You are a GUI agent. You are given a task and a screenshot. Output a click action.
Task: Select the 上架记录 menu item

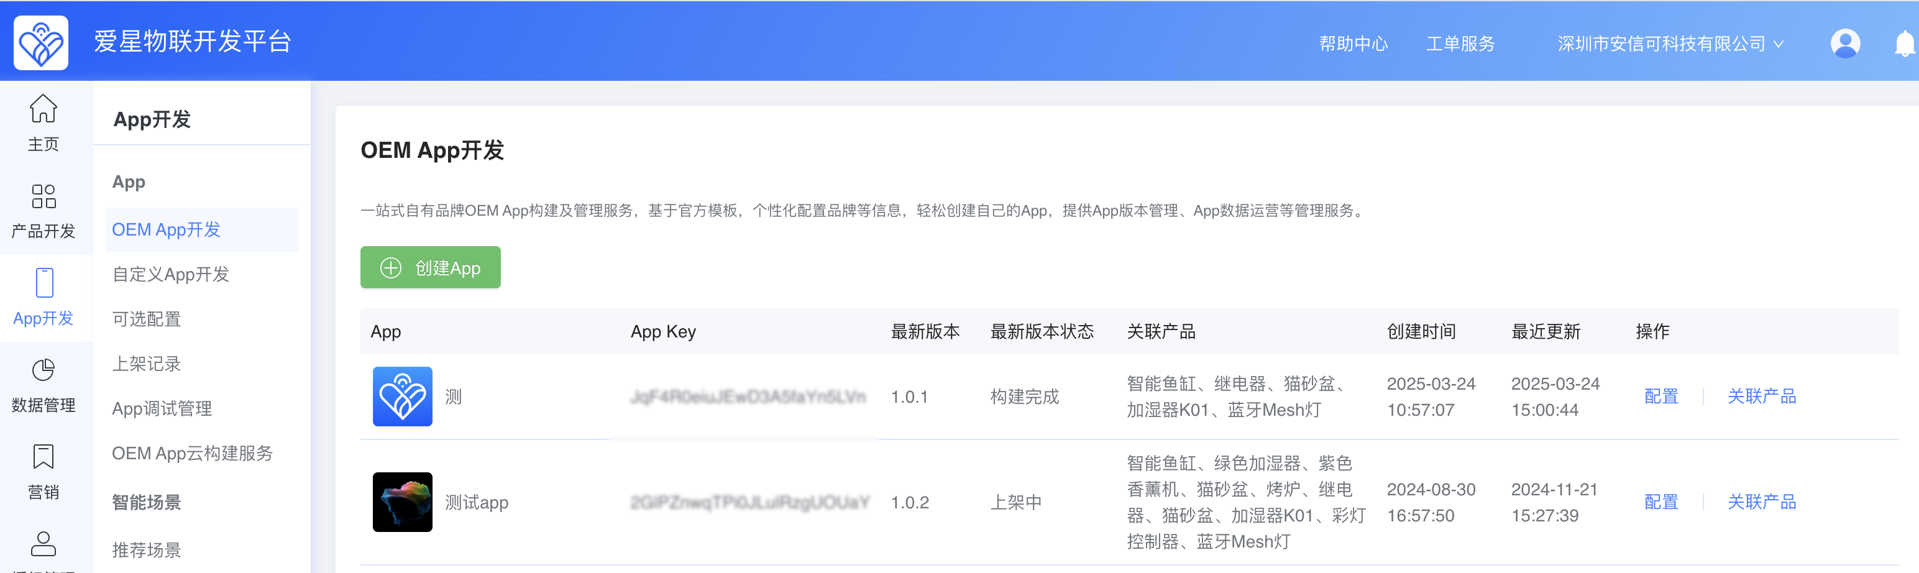coord(146,364)
